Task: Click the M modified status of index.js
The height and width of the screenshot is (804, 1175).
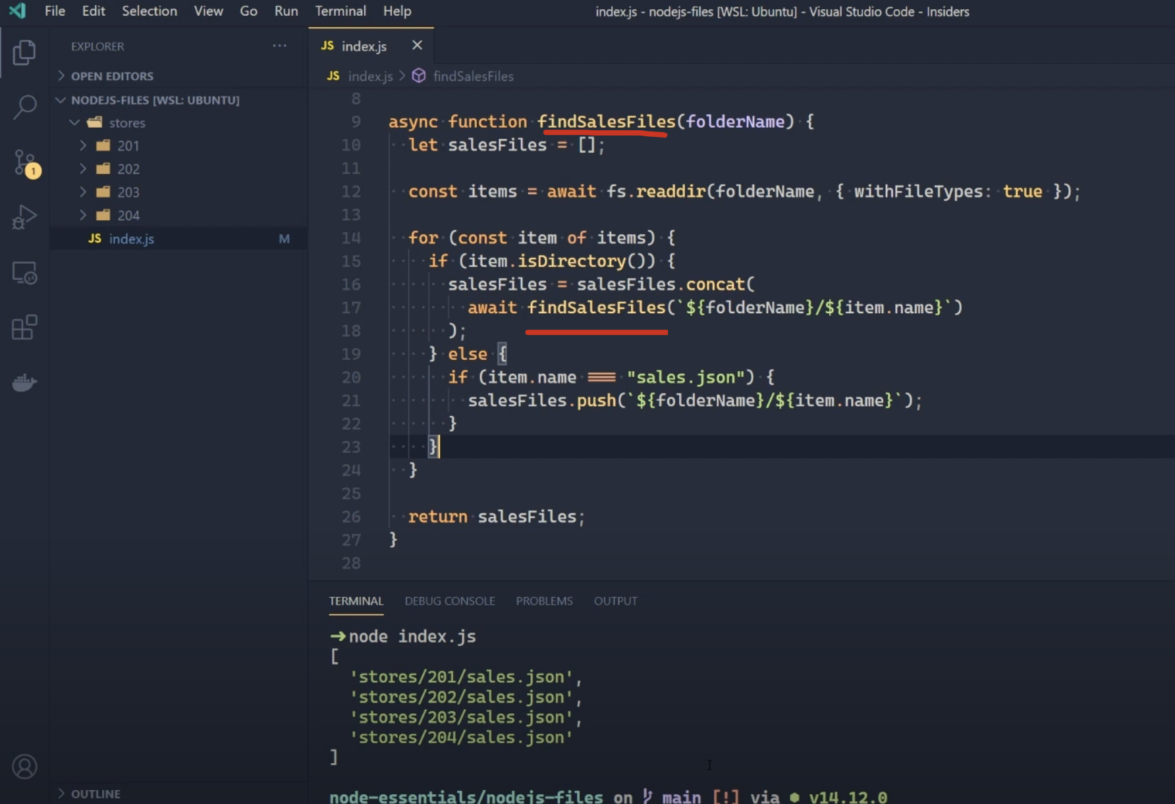Action: [x=284, y=239]
